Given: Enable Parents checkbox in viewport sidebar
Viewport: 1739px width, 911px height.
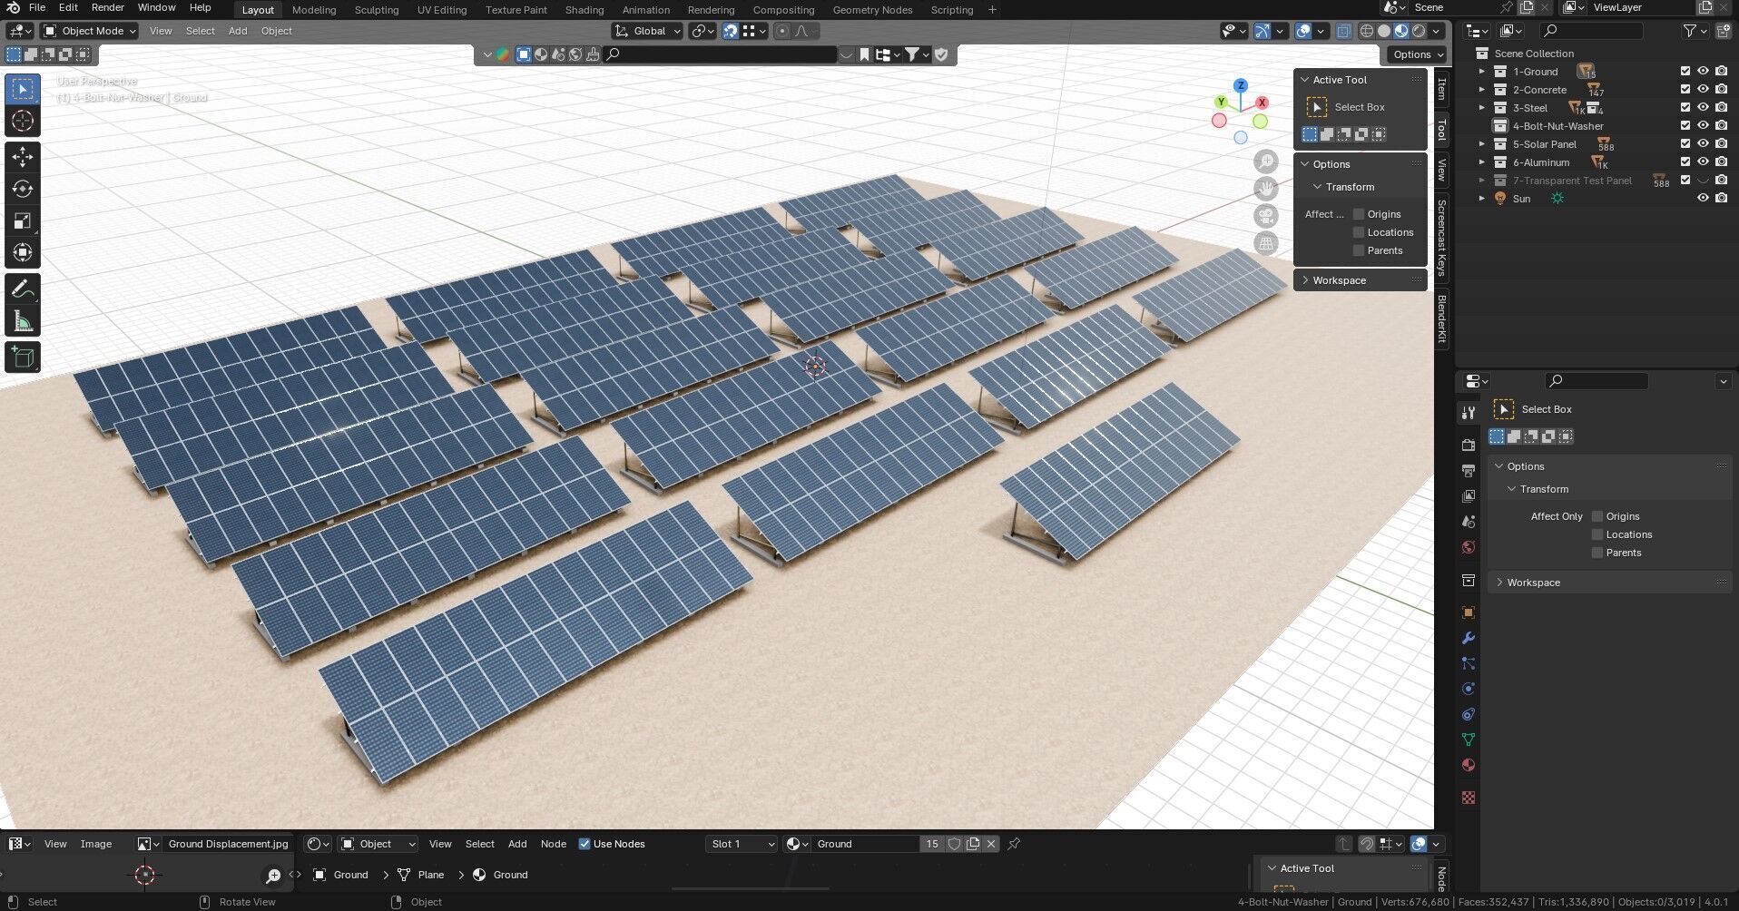Looking at the screenshot, I should [1359, 250].
